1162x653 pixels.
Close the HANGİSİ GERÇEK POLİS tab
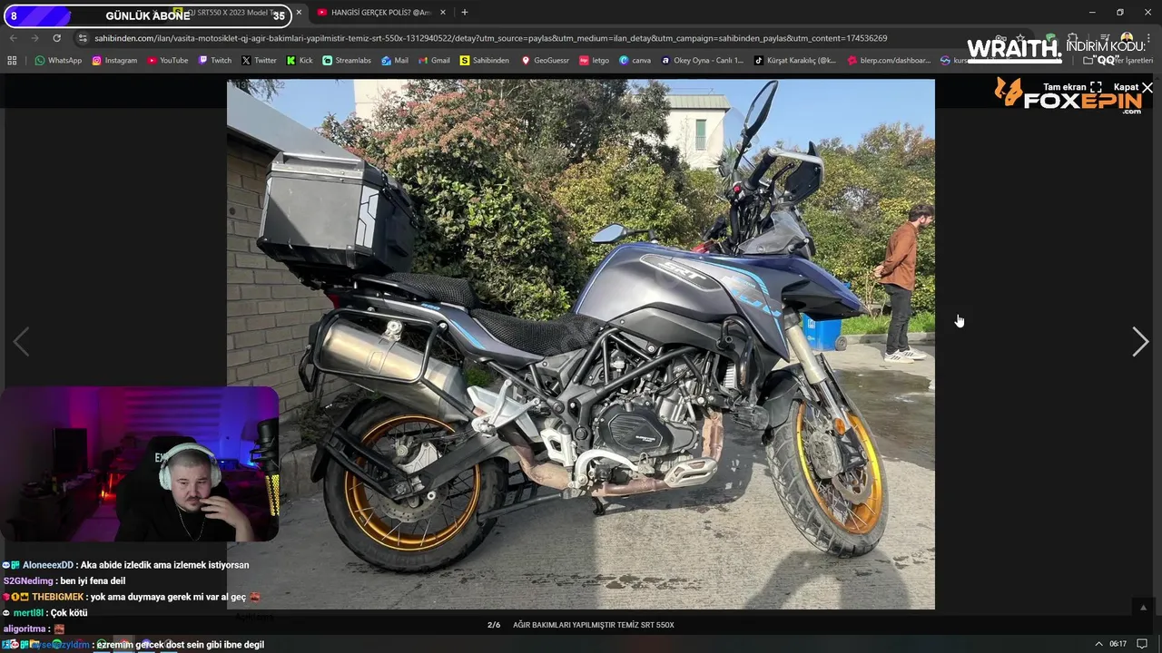click(x=443, y=13)
